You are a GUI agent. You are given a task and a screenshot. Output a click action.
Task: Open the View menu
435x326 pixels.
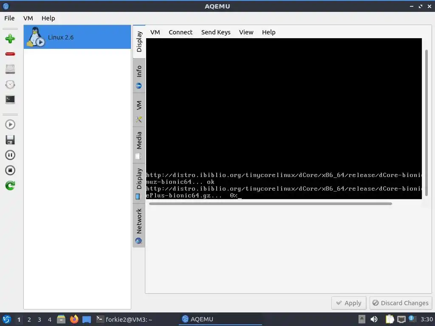click(246, 32)
